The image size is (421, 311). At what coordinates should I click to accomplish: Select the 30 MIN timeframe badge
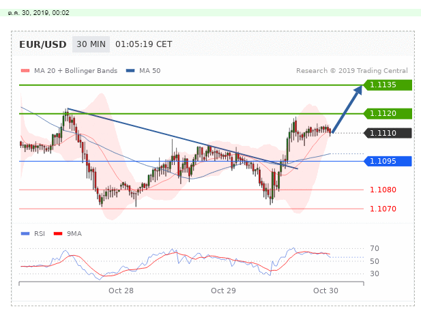(x=91, y=44)
